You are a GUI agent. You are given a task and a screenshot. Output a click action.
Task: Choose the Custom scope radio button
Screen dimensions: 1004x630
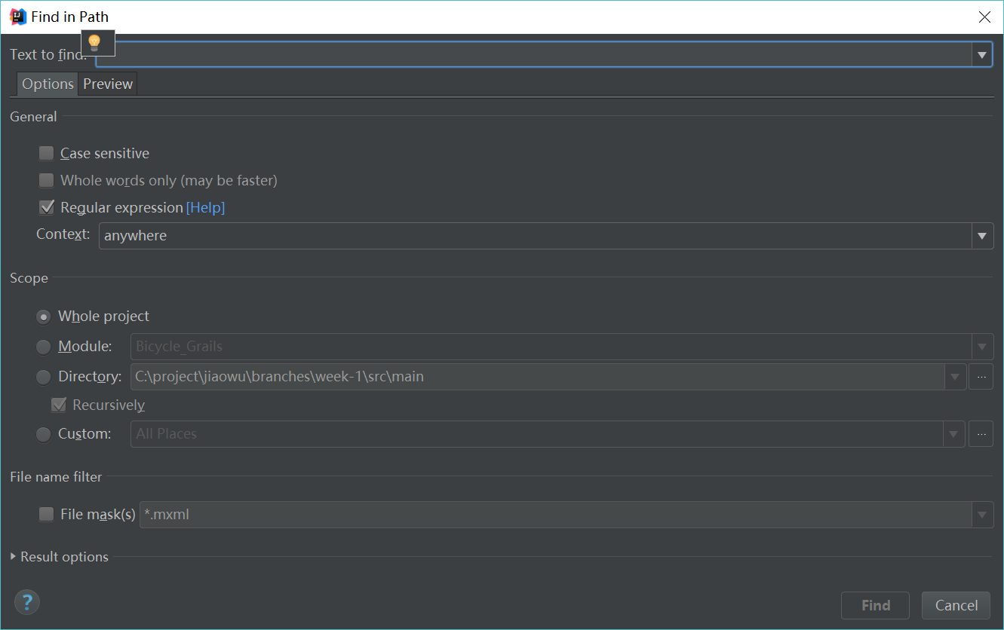pos(44,434)
